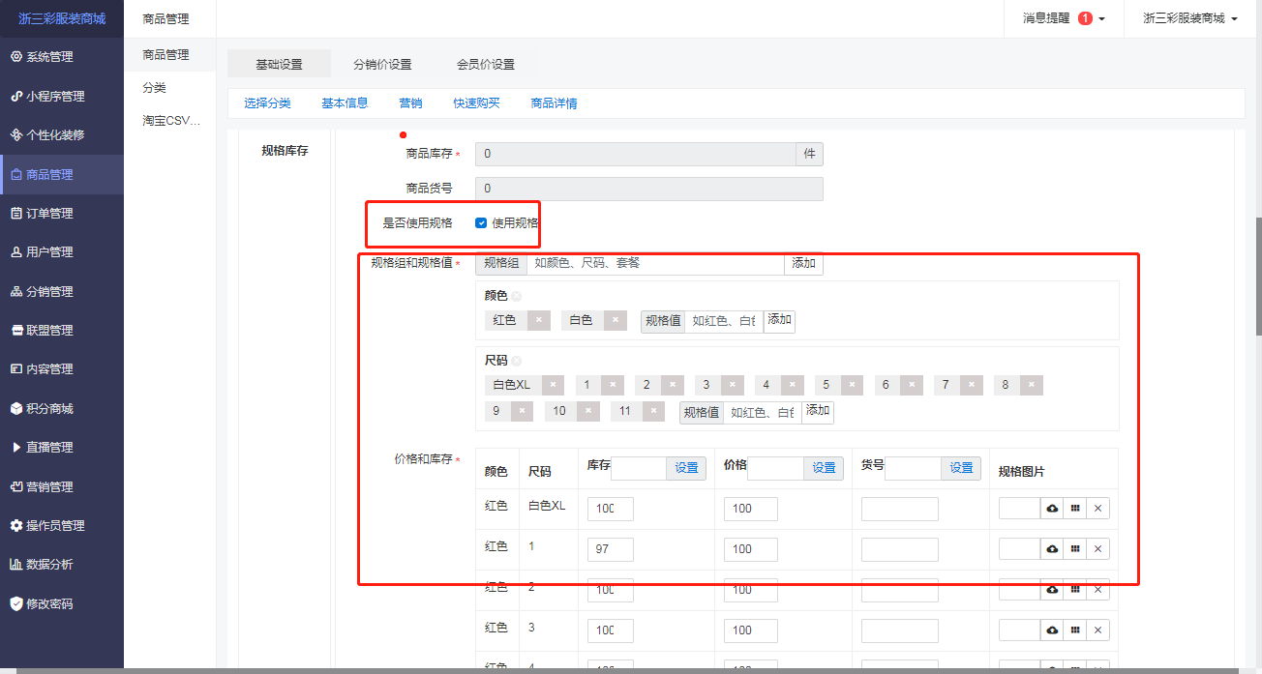Click the batch 价格 input in table header
The image size is (1262, 674).
(776, 468)
